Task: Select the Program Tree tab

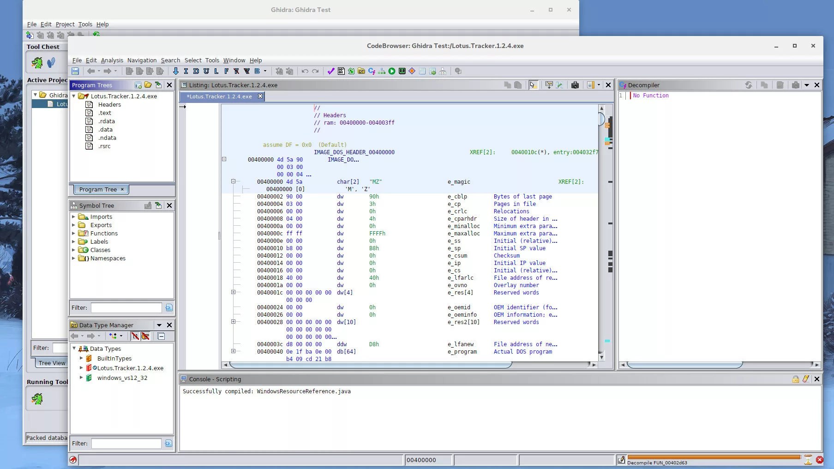Action: tap(102, 189)
